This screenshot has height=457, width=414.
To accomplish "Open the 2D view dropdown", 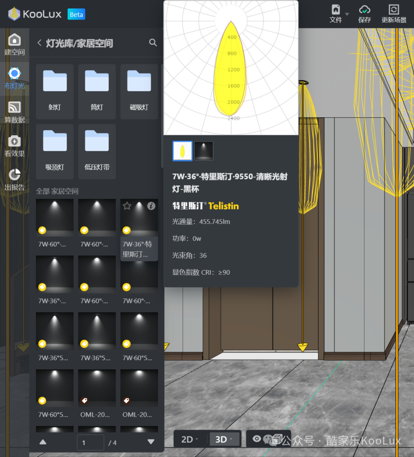I will tap(190, 439).
